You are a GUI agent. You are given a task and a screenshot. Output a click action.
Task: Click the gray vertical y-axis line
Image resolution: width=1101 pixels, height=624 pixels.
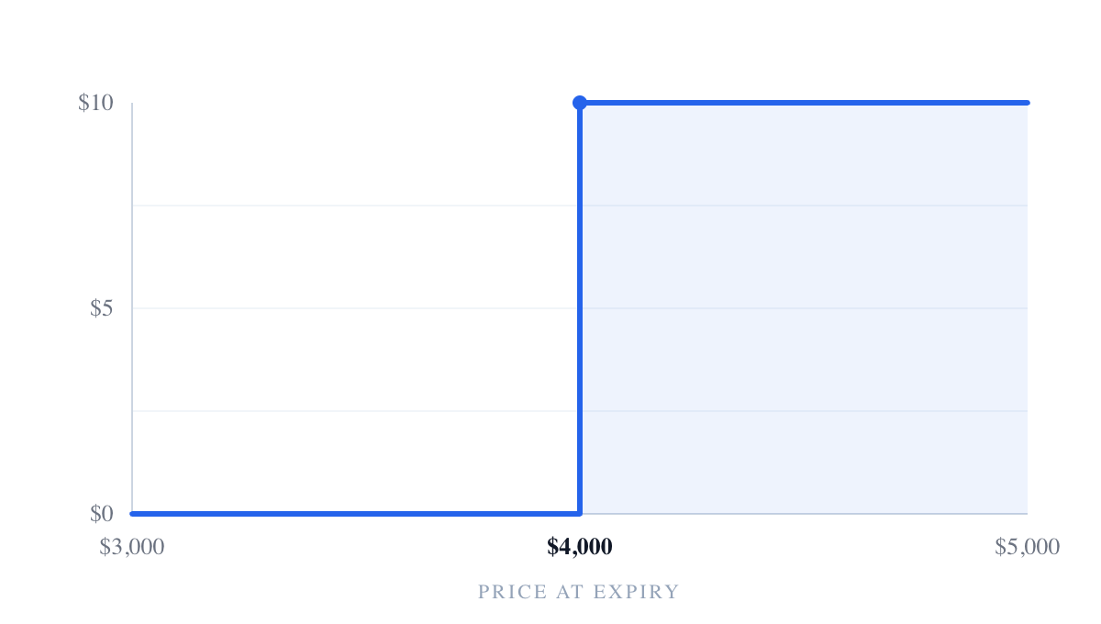coord(132,308)
